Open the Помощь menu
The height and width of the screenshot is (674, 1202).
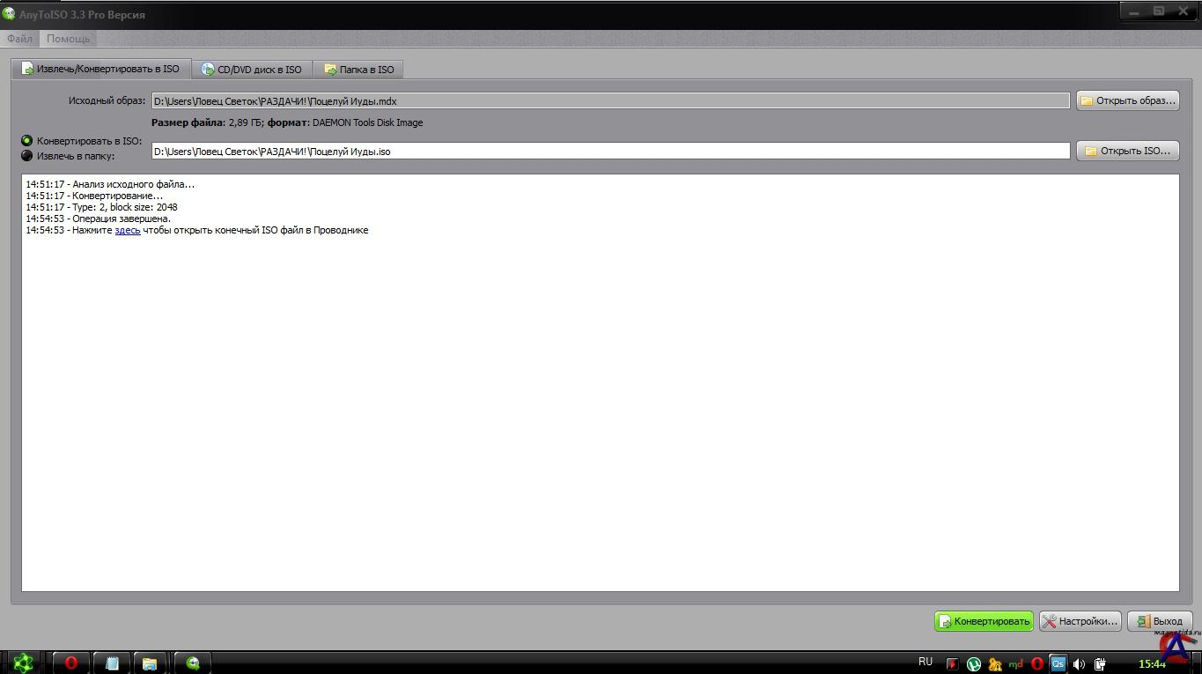68,39
